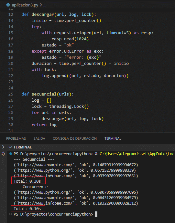Switch to the SALIDA tab
This screenshot has width=175, height=223.
[x=39, y=138]
